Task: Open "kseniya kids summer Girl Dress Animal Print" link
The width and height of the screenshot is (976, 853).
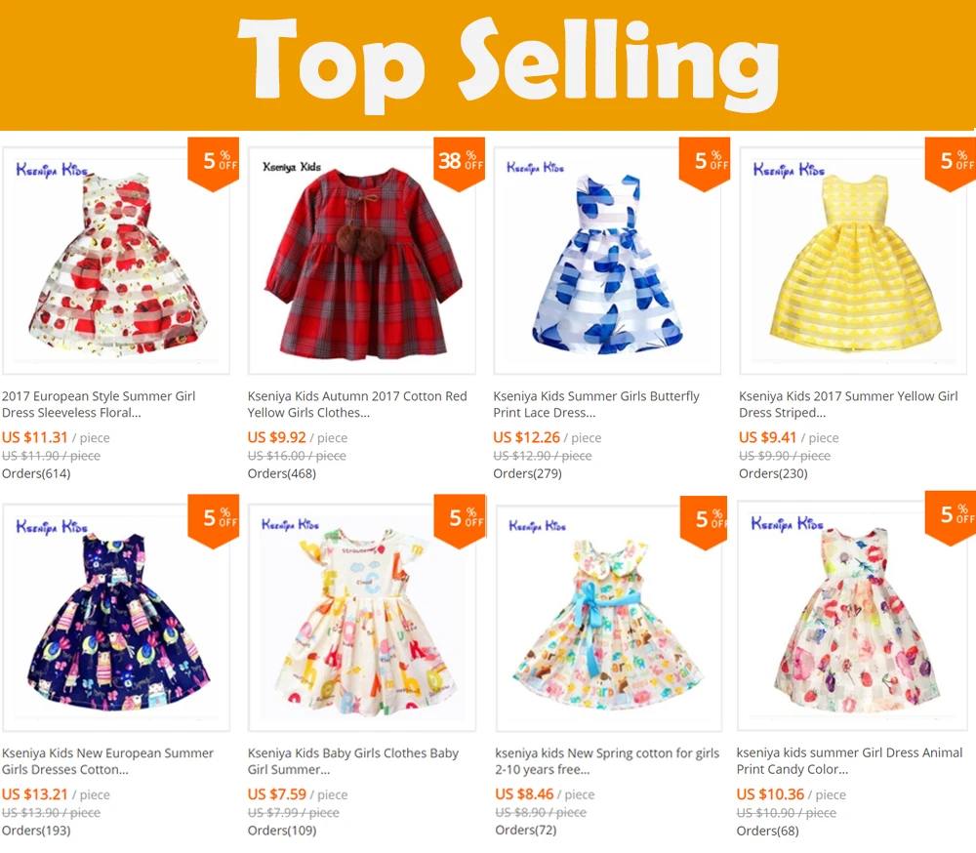Action: 850,760
